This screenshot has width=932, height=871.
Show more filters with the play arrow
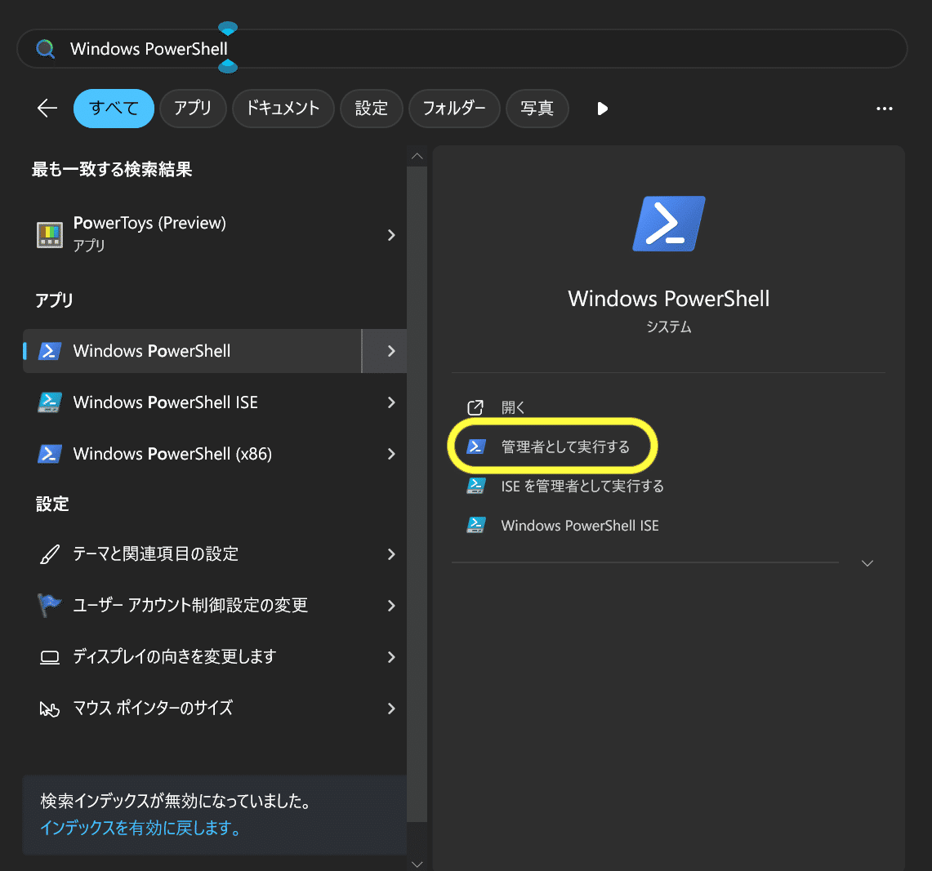(x=602, y=109)
